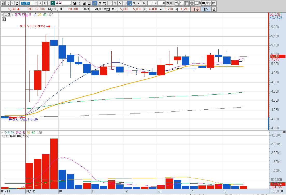Click the 최고 5,210 (09:45) high label
The image size is (286, 195).
coord(32,26)
